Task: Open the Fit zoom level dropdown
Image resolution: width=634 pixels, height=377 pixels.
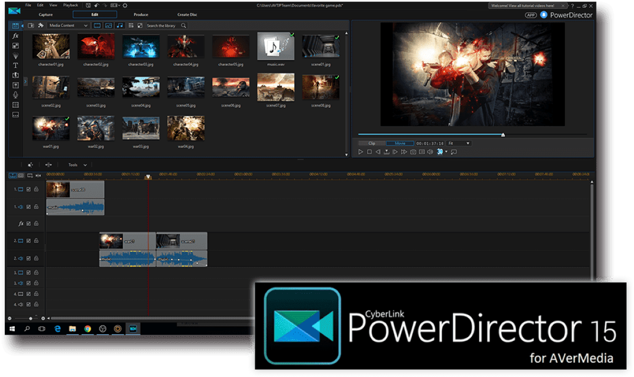Action: pos(458,143)
